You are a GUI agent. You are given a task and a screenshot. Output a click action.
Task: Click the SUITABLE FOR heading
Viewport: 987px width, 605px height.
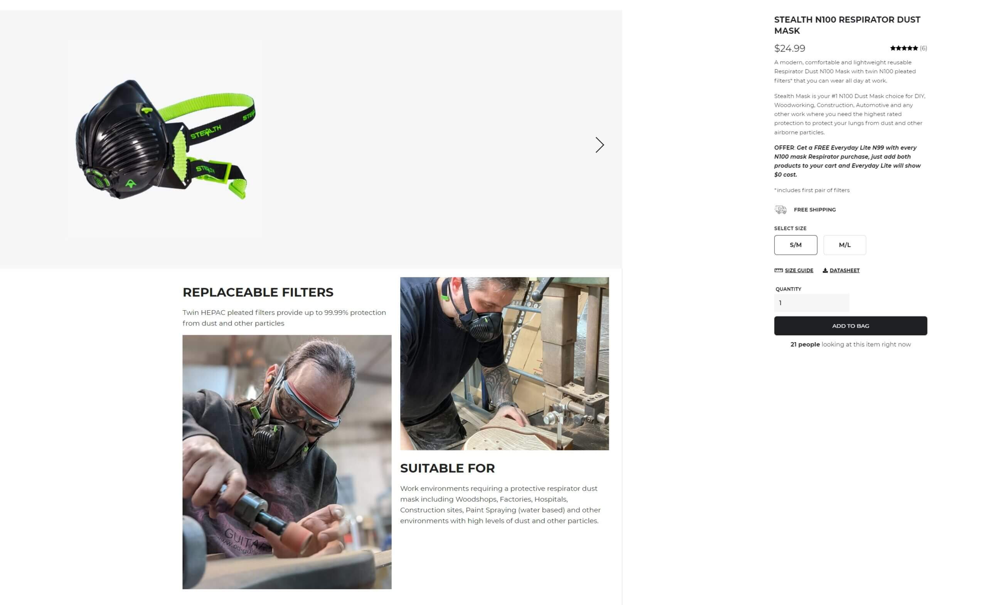448,468
